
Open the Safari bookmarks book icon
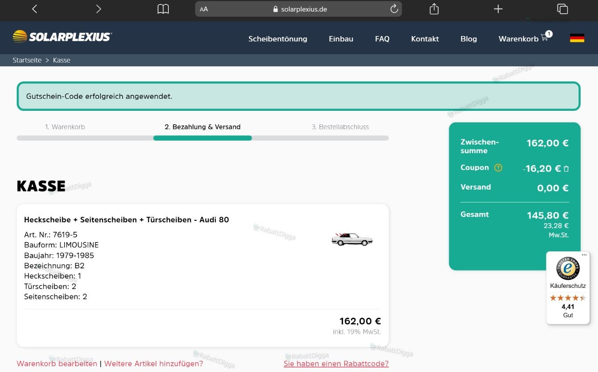(x=163, y=9)
